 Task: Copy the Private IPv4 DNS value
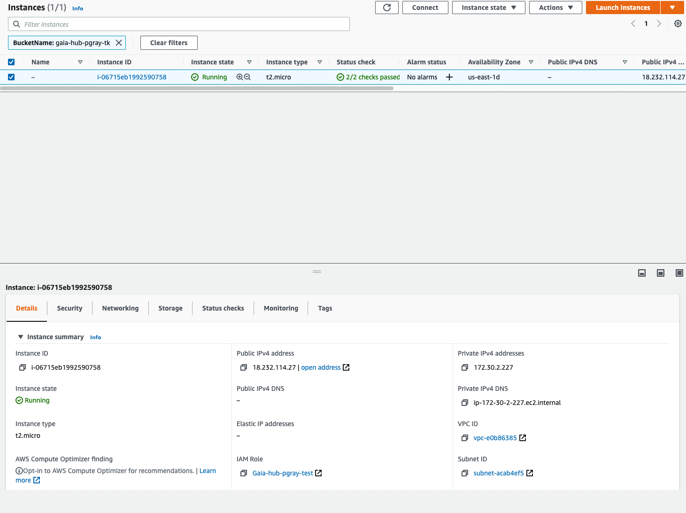point(465,403)
